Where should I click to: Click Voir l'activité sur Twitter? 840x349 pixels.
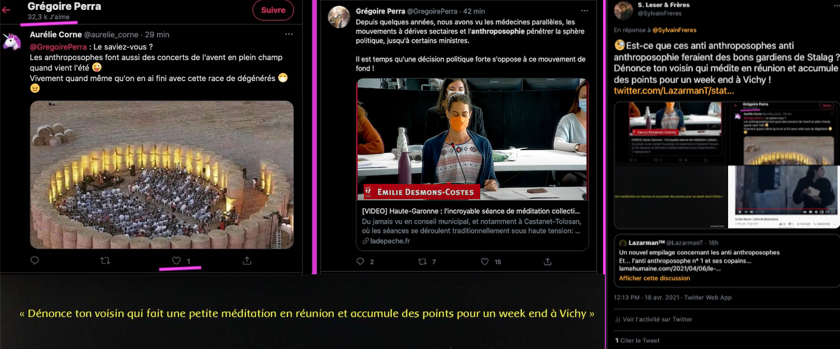pyautogui.click(x=653, y=319)
